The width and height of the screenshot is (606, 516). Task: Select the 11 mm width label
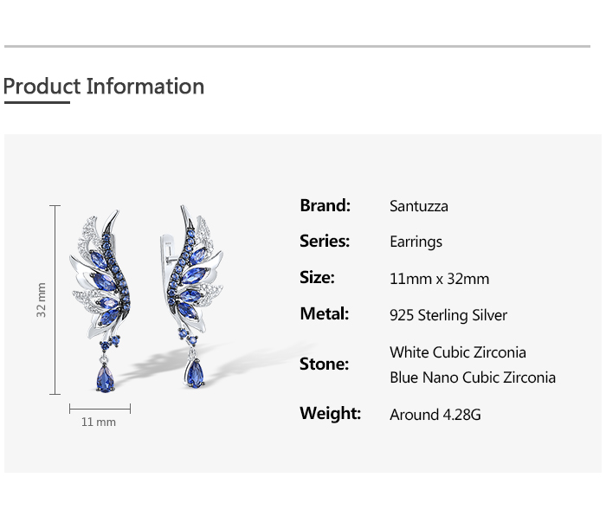(99, 422)
